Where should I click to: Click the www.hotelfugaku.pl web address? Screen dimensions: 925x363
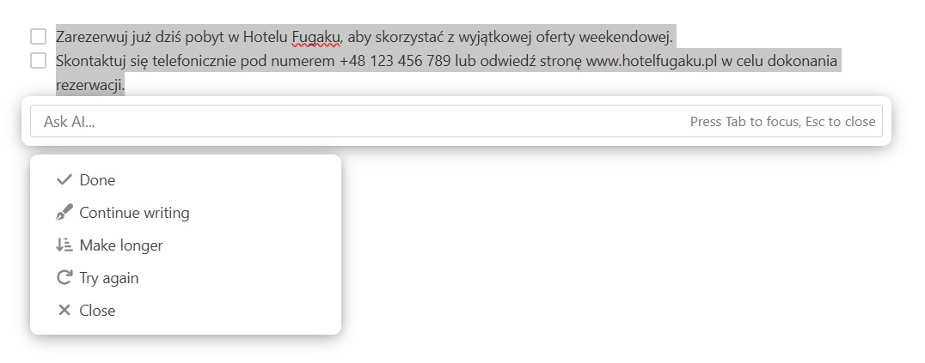tap(652, 61)
